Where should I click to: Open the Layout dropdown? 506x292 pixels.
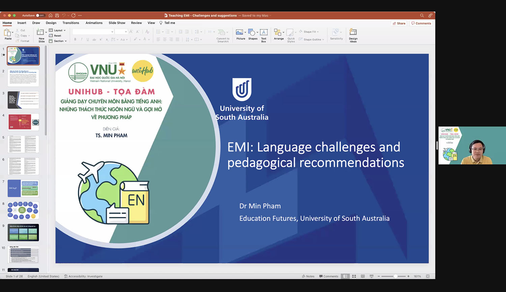click(x=57, y=30)
